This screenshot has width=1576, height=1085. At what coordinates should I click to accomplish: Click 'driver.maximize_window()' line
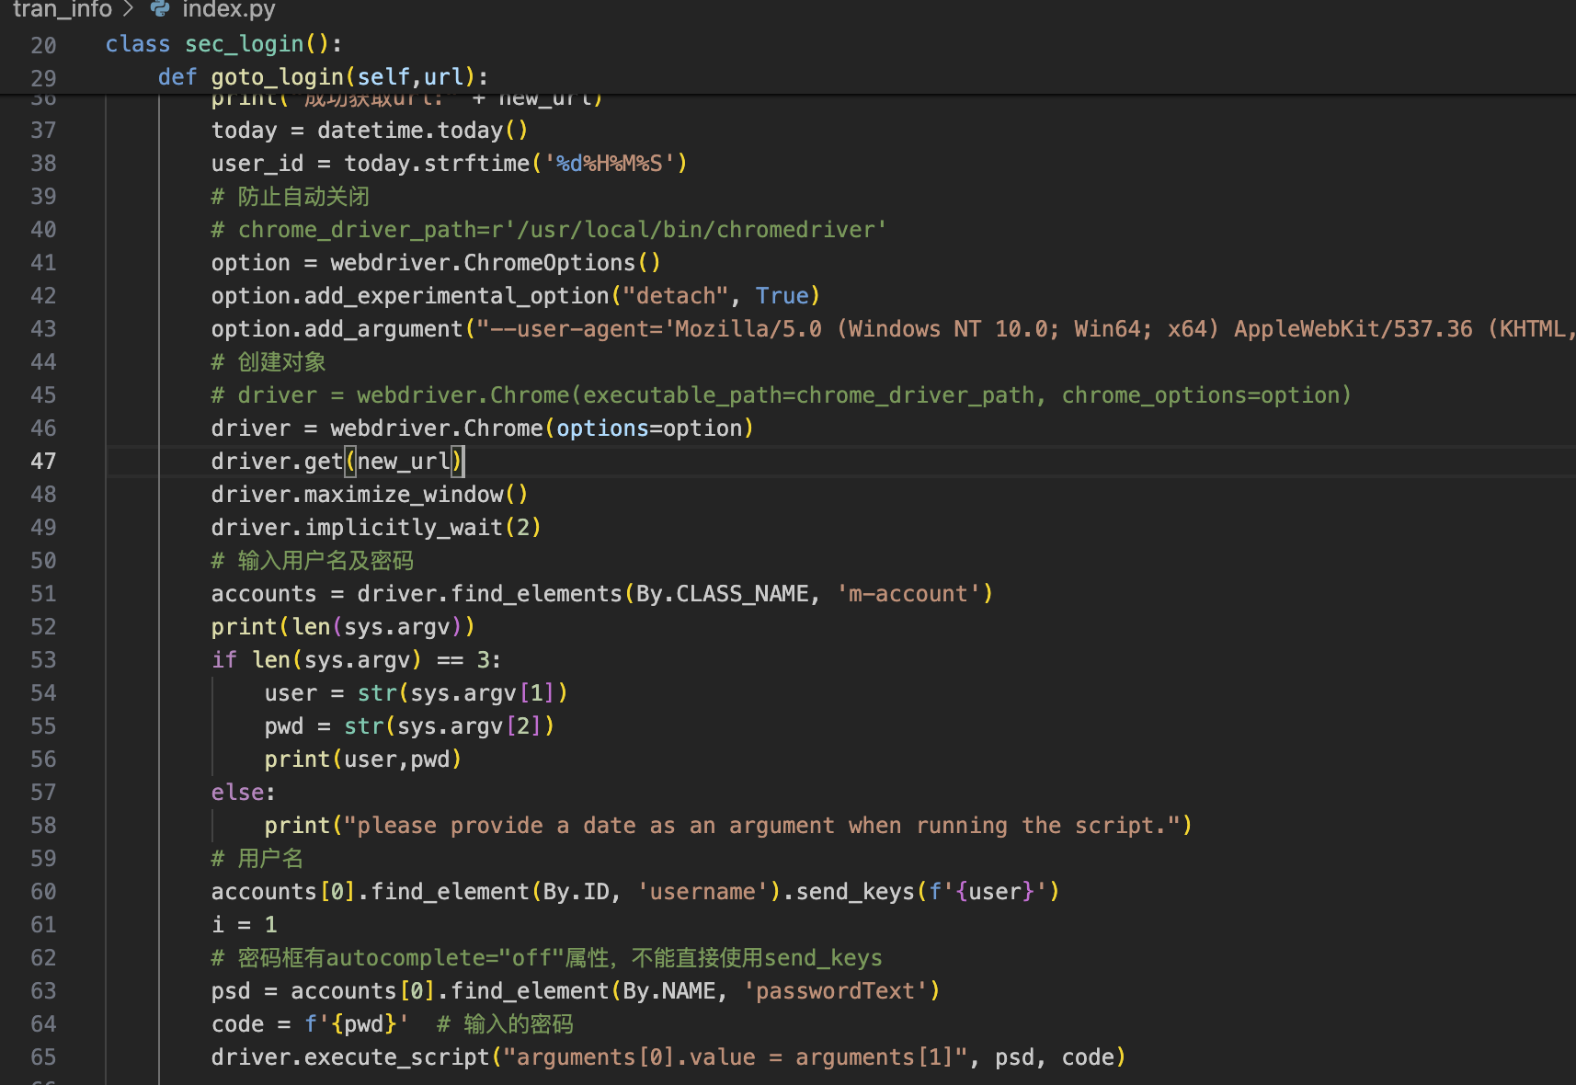(x=370, y=495)
